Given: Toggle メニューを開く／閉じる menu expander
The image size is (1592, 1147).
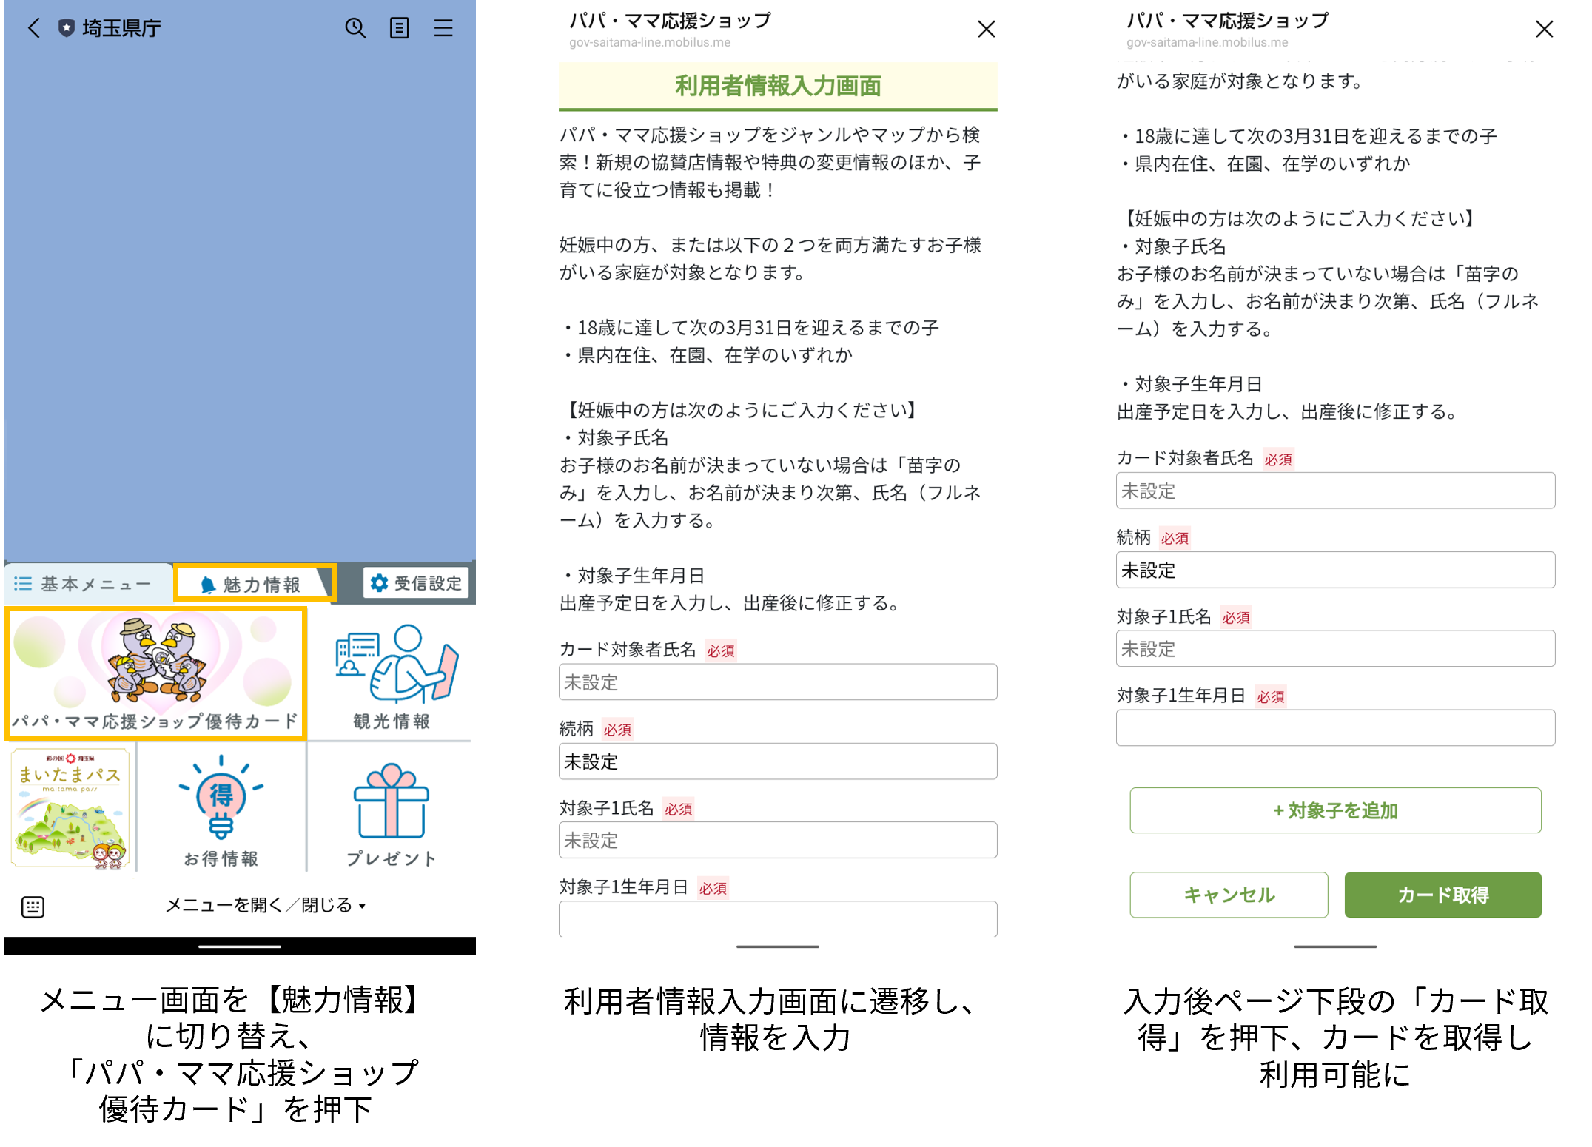Looking at the screenshot, I should 265,905.
